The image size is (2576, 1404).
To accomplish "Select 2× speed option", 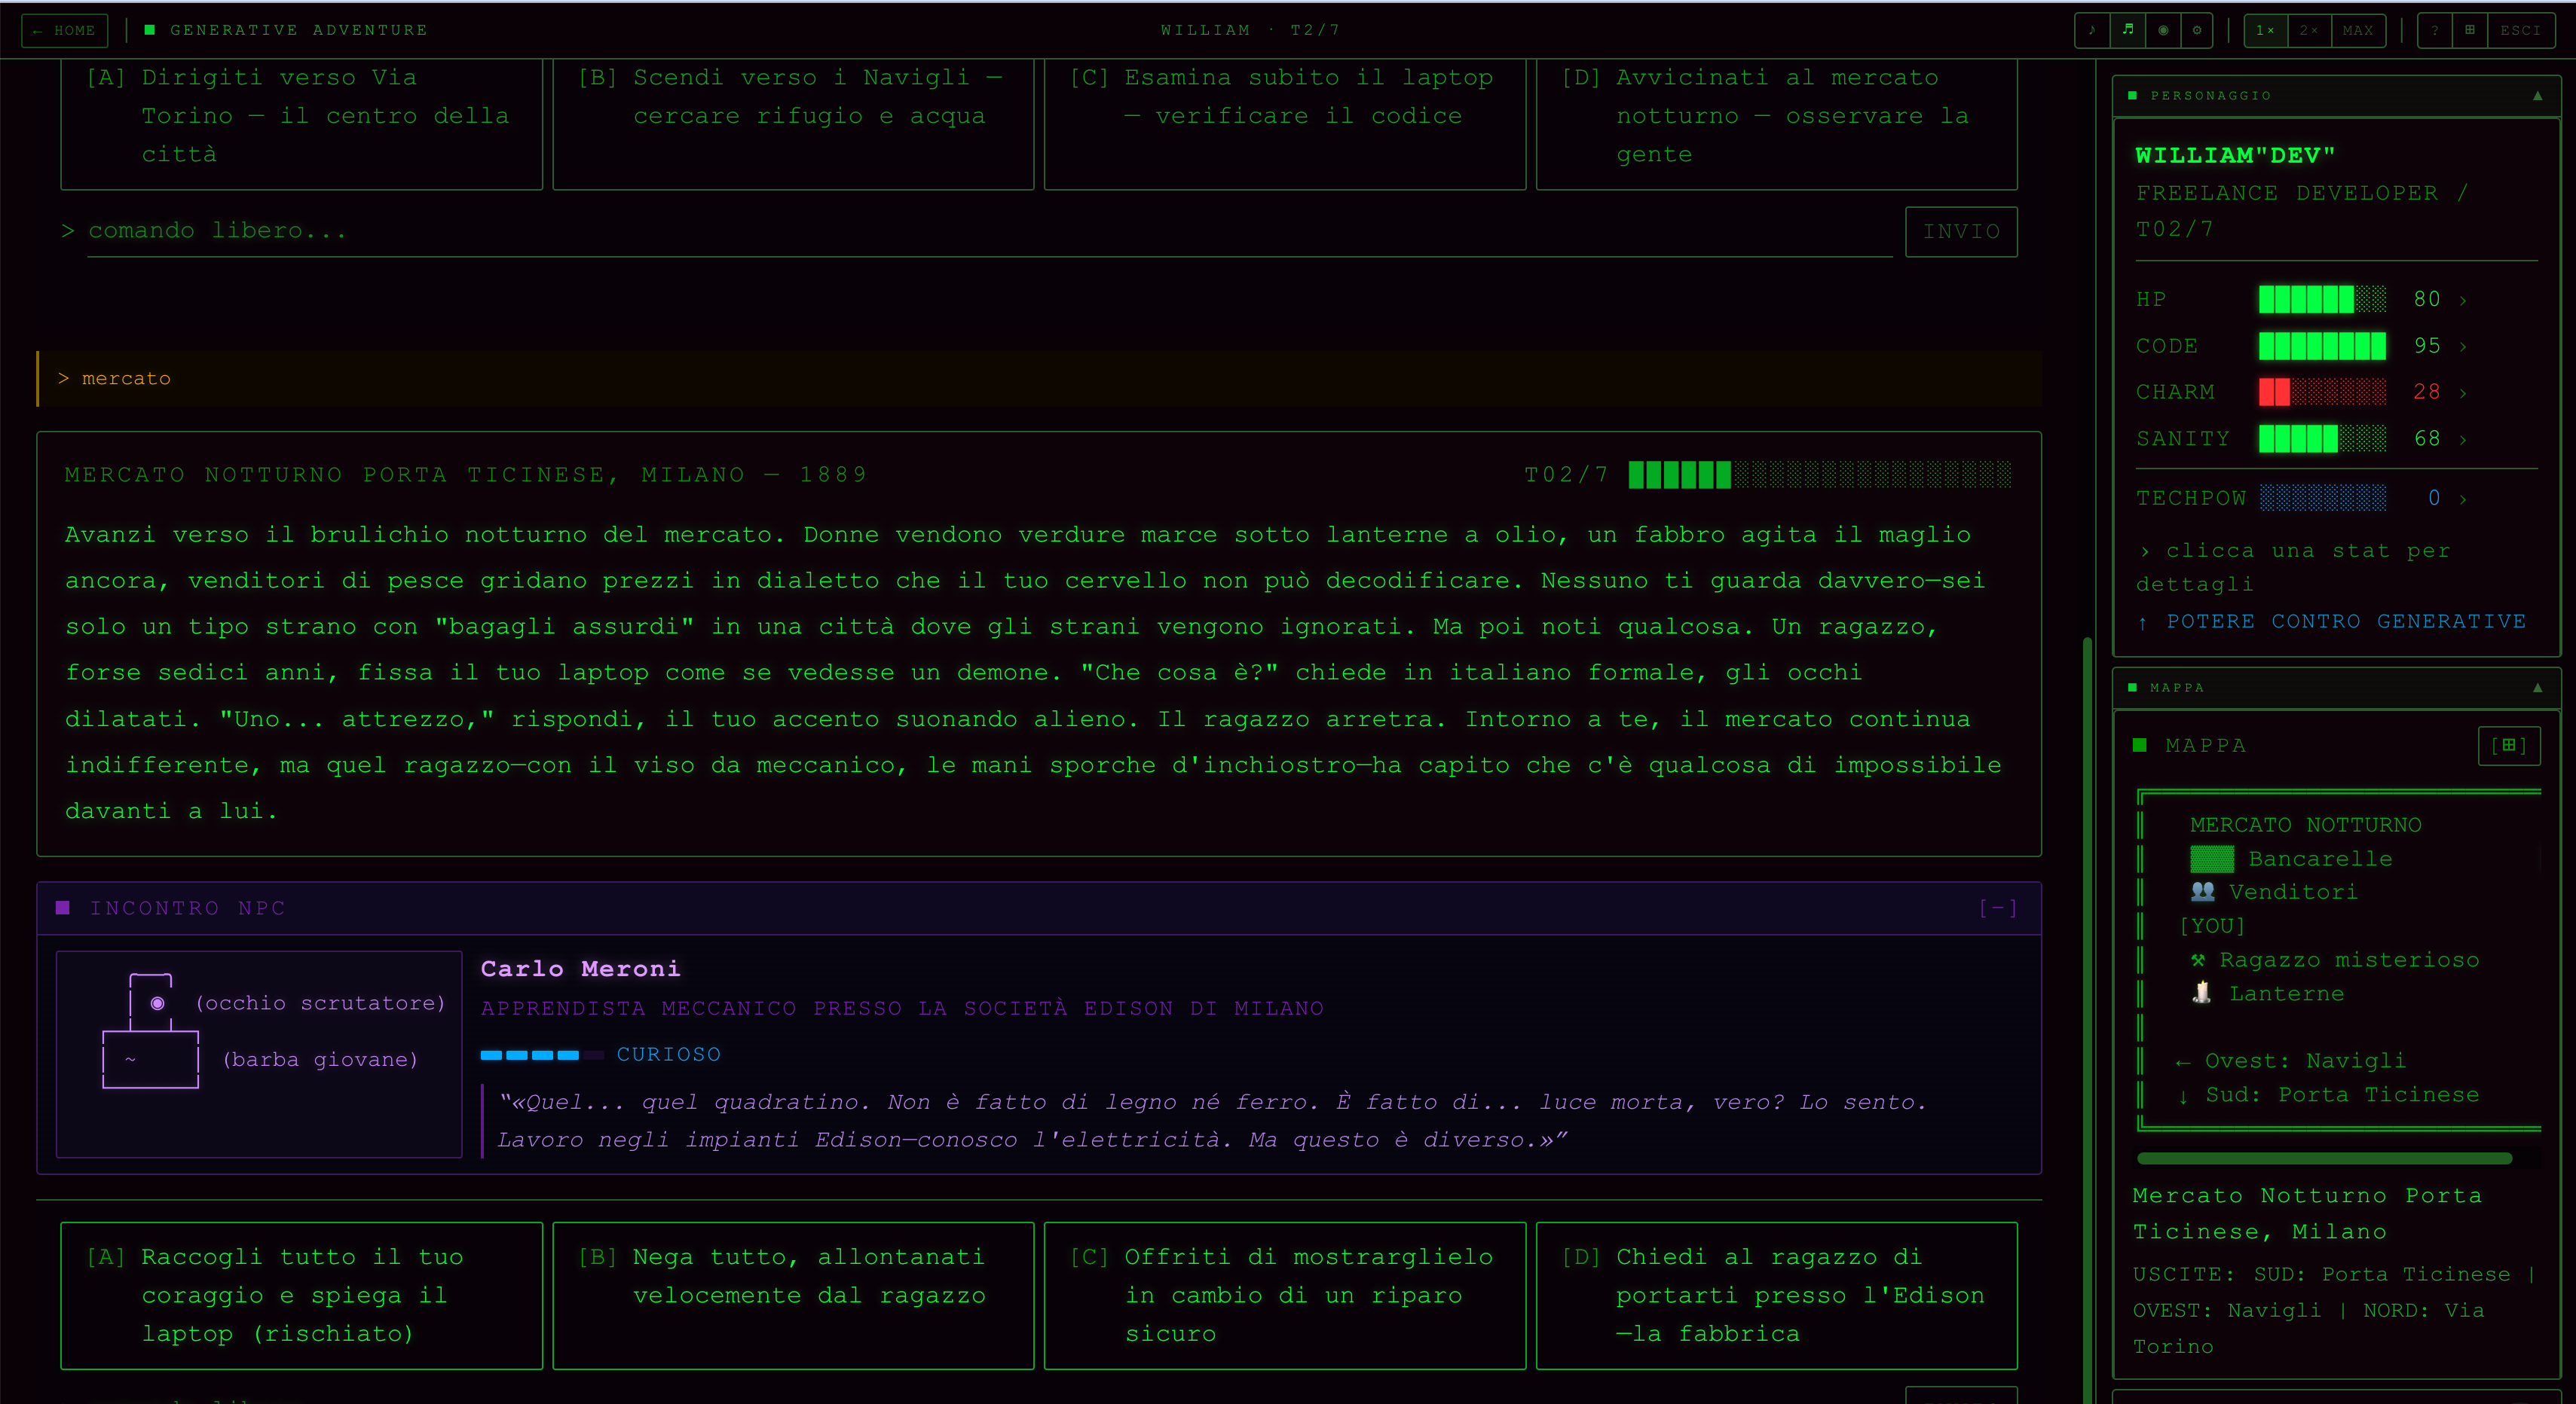I will (2308, 30).
